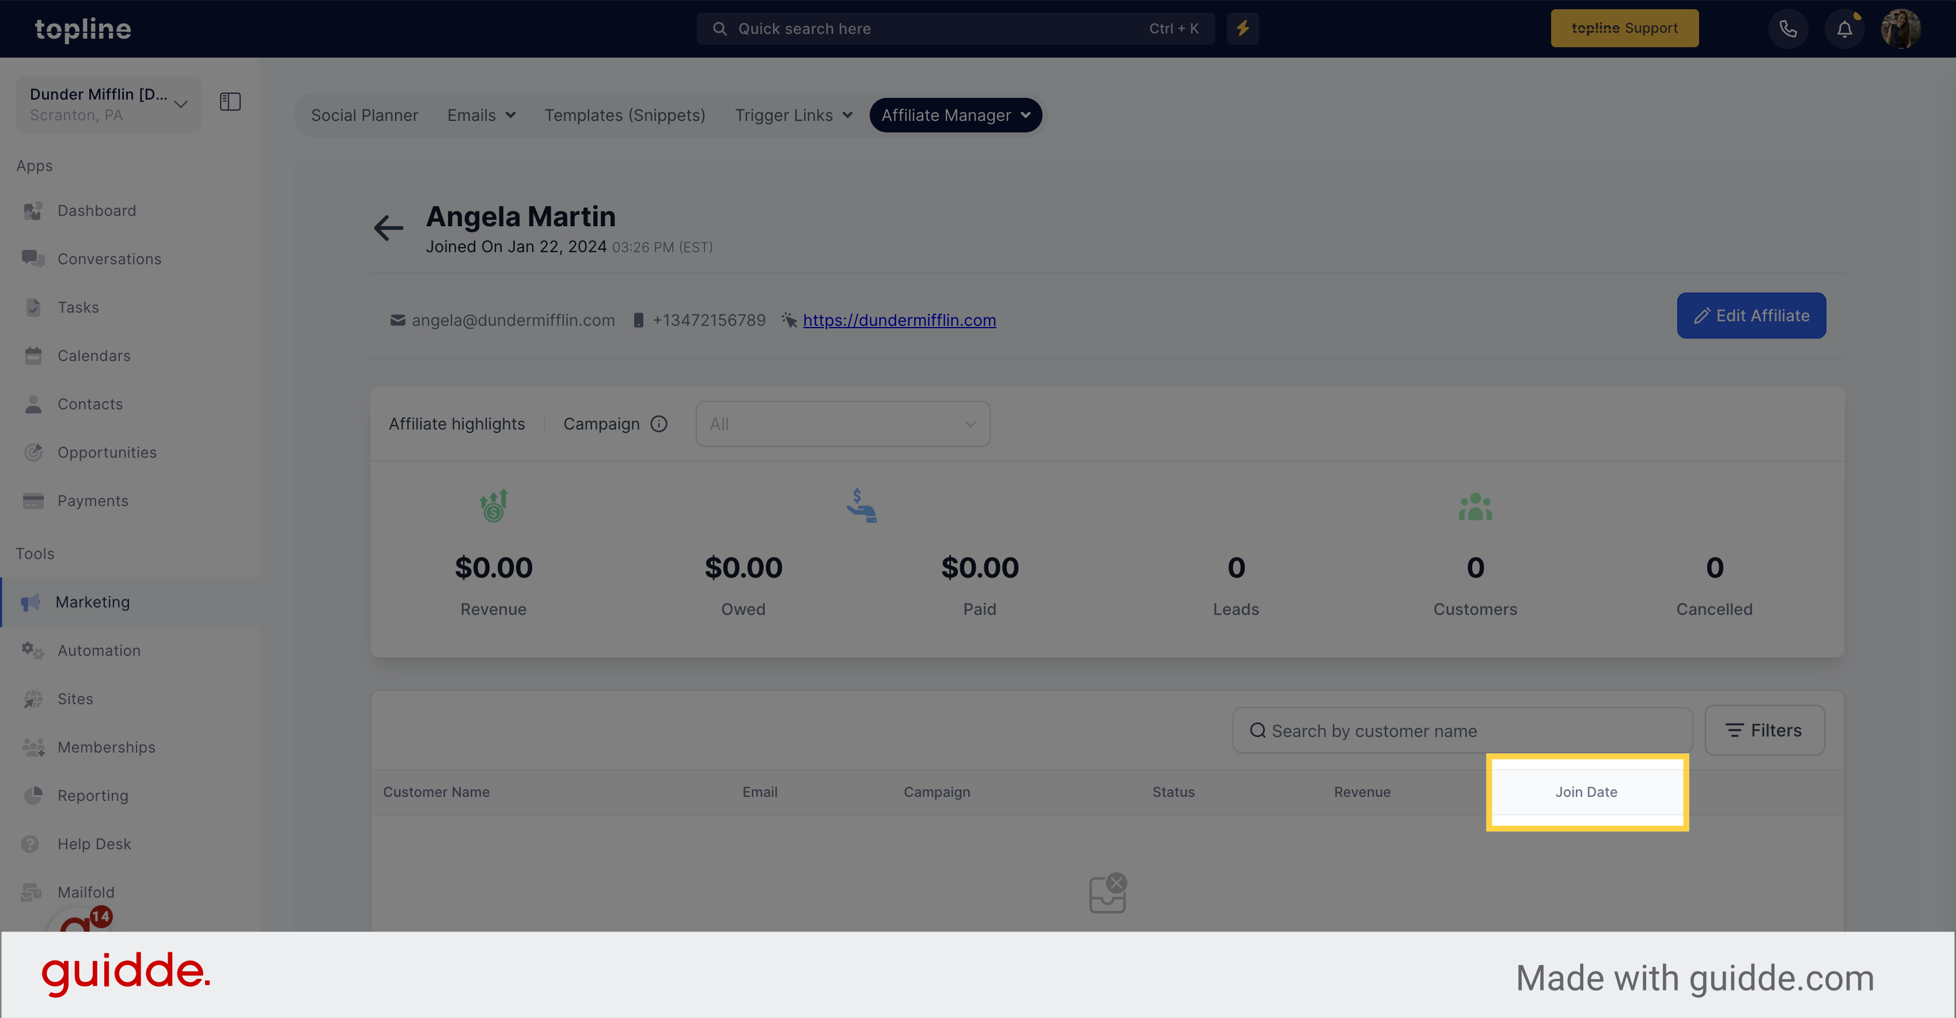Open Automation in the sidebar
1956x1018 pixels.
pos(98,651)
